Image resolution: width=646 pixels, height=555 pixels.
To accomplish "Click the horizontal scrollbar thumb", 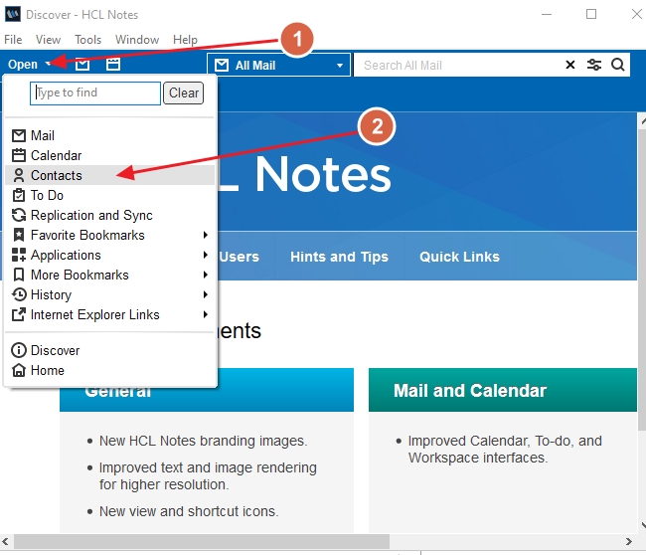I will coord(202,541).
